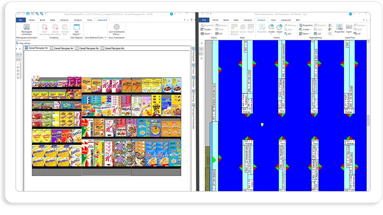Screen dimensions: 383x215
Task: Click Cancel Recording scripting icon
Action: 55,30
